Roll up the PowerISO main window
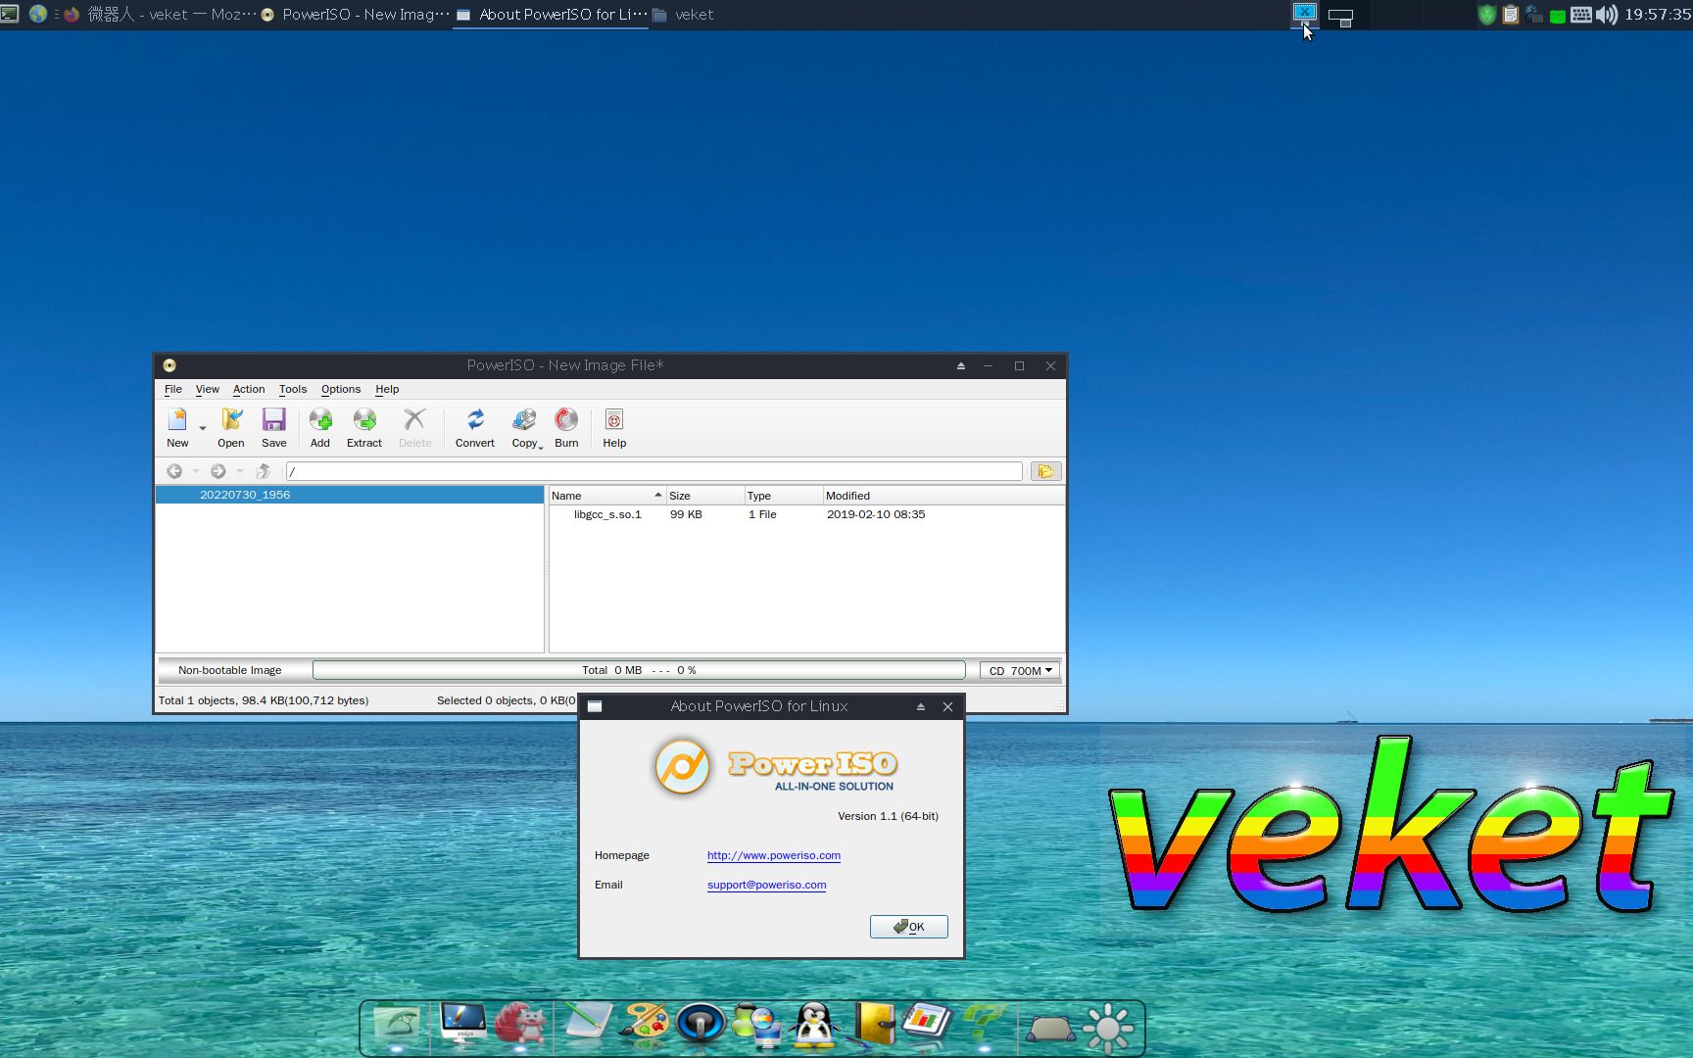The image size is (1693, 1058). (961, 365)
